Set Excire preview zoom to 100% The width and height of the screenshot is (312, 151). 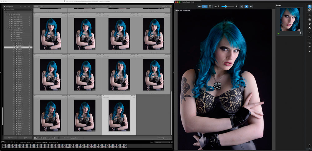[x=199, y=7]
